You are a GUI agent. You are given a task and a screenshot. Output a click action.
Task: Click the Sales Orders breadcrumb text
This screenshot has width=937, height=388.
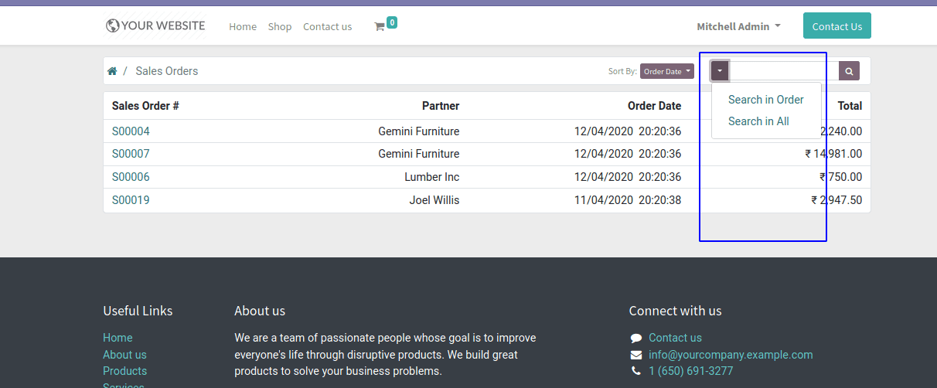[x=167, y=71]
